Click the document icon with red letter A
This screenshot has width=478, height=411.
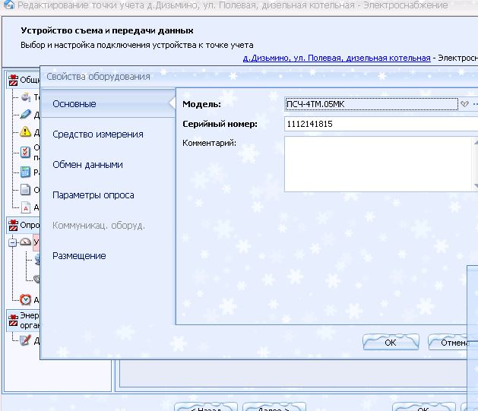pyautogui.click(x=26, y=207)
